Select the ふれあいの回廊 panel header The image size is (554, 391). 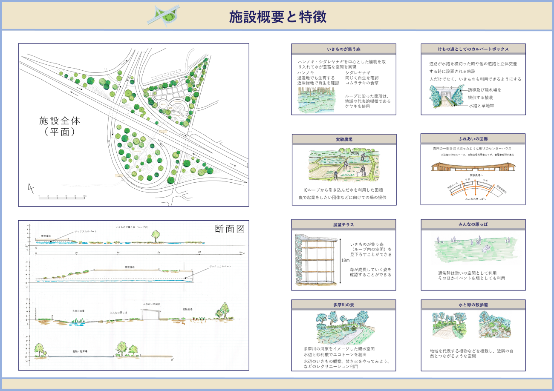[x=473, y=139]
